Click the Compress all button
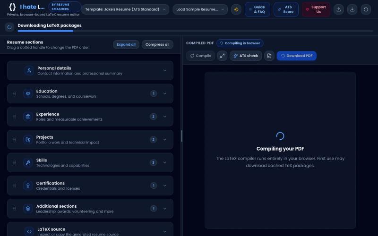The height and width of the screenshot is (236, 378). tap(157, 44)
